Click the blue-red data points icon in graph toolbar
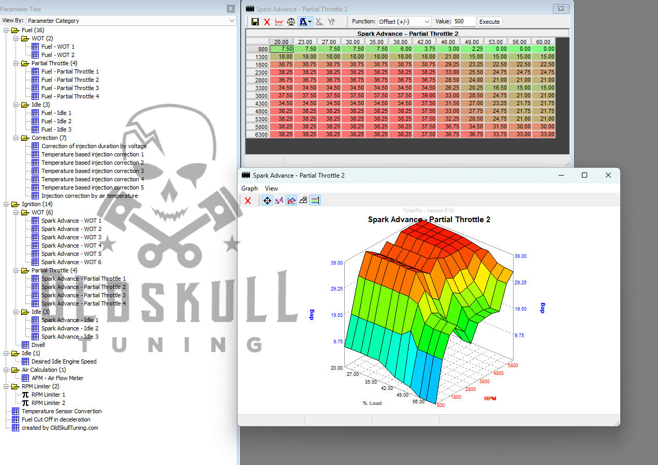This screenshot has width=658, height=465. click(280, 200)
